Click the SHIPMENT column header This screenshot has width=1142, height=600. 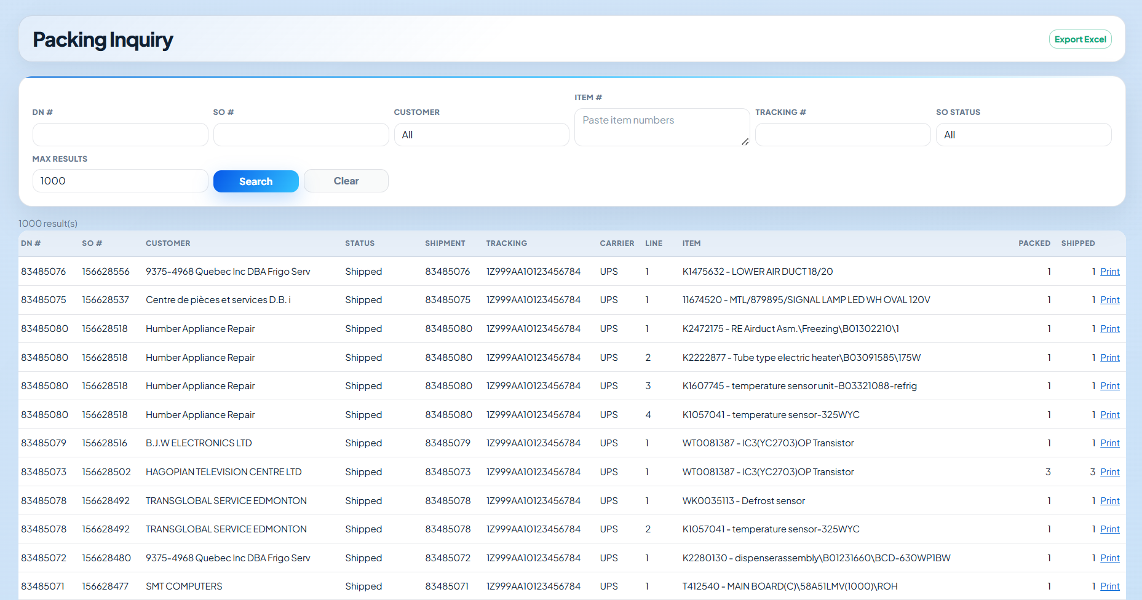[x=445, y=243]
